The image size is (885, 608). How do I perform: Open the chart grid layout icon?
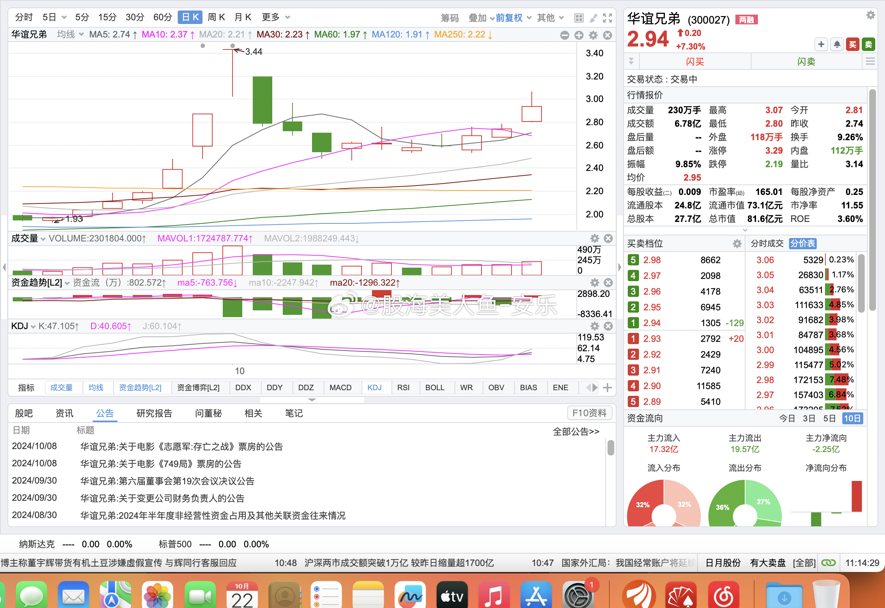[x=579, y=18]
